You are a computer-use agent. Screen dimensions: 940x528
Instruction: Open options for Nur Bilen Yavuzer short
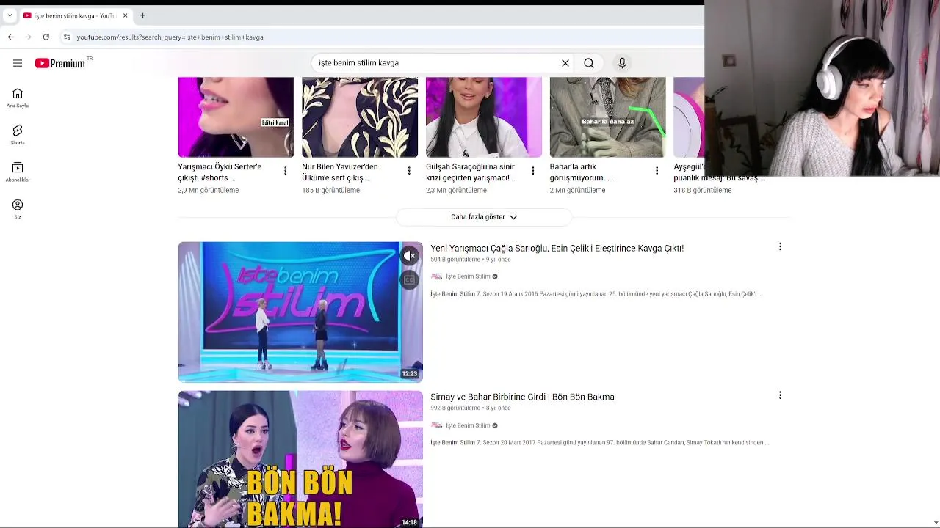409,171
